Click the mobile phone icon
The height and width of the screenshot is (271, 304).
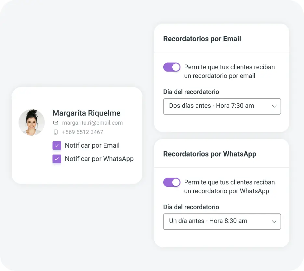pos(56,132)
